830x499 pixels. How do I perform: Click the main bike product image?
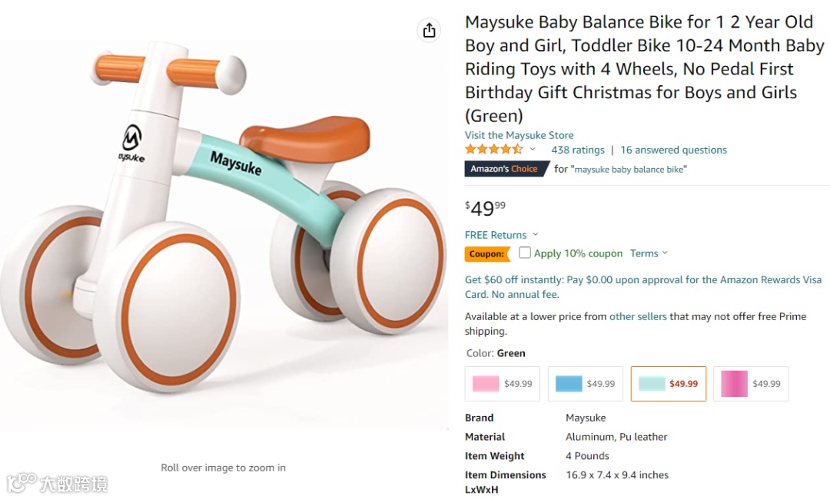coord(223,223)
